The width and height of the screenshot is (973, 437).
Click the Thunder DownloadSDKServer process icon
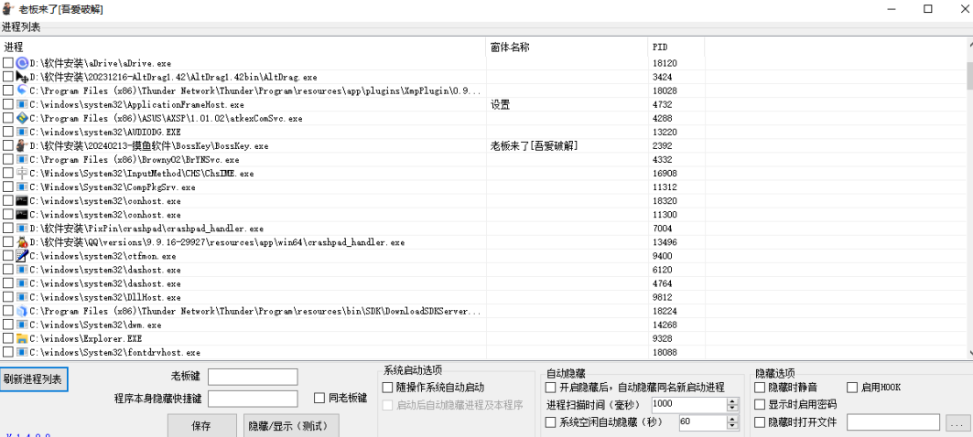point(22,311)
